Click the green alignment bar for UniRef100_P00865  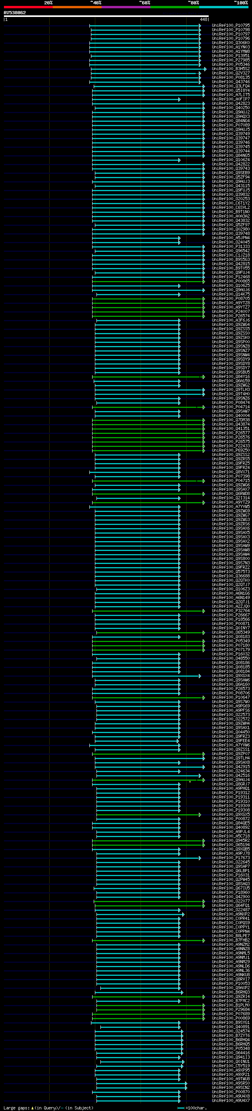[x=148, y=281]
